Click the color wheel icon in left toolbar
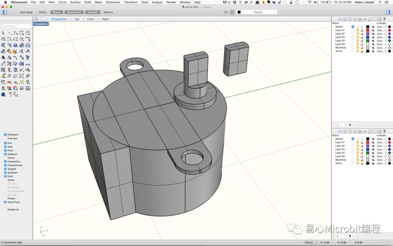Viewport: 393px width, 246px height. (x=15, y=88)
